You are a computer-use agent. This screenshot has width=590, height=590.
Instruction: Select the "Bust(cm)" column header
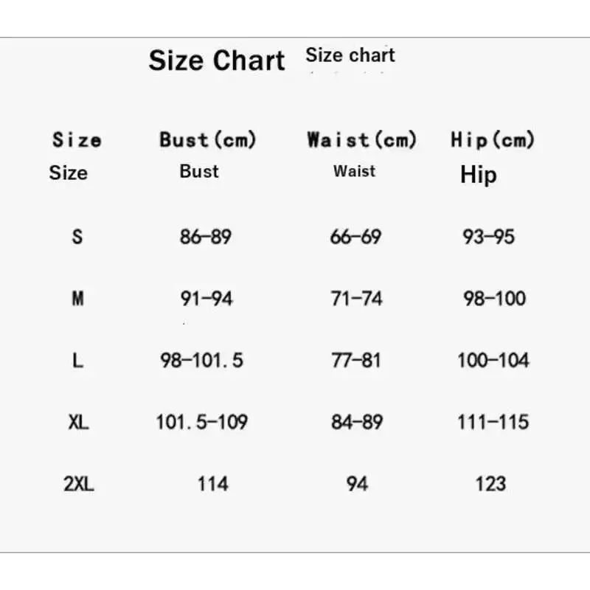207,139
